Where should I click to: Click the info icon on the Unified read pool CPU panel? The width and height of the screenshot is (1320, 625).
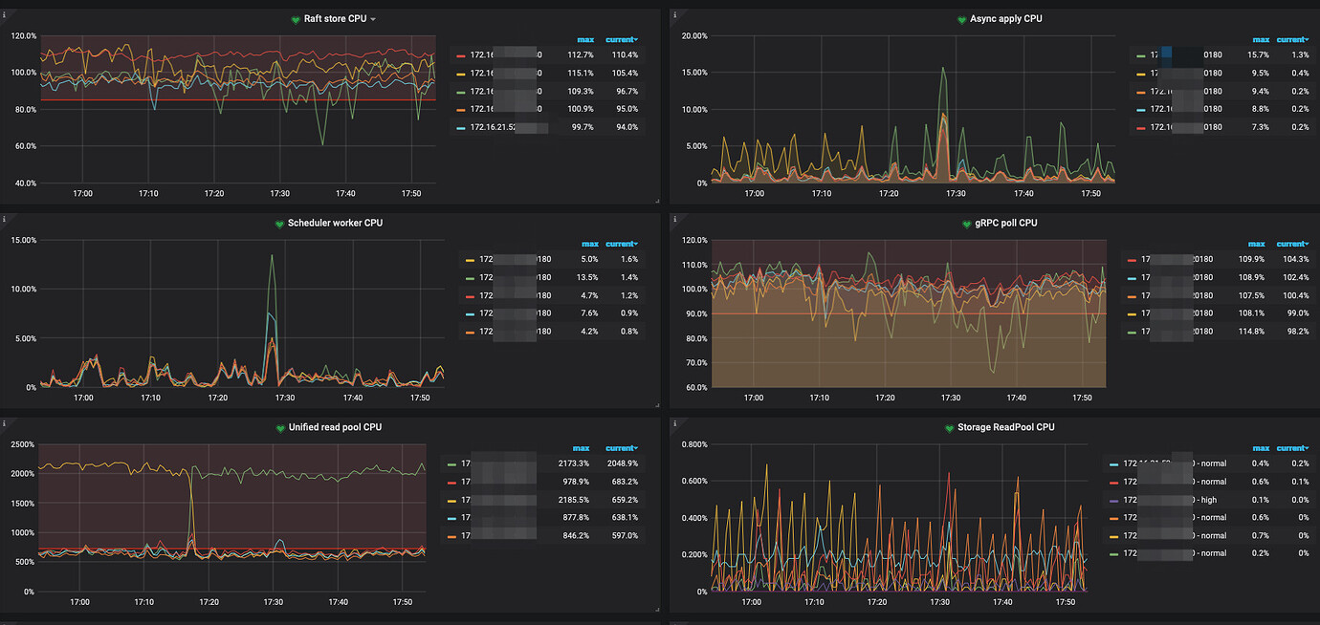point(6,422)
